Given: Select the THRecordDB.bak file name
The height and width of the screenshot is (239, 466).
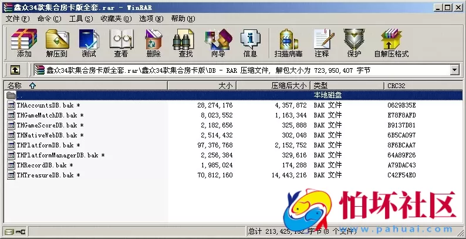Looking at the screenshot, I should [45, 165].
